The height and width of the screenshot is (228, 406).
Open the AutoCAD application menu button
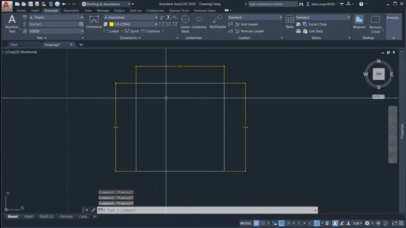tap(7, 6)
